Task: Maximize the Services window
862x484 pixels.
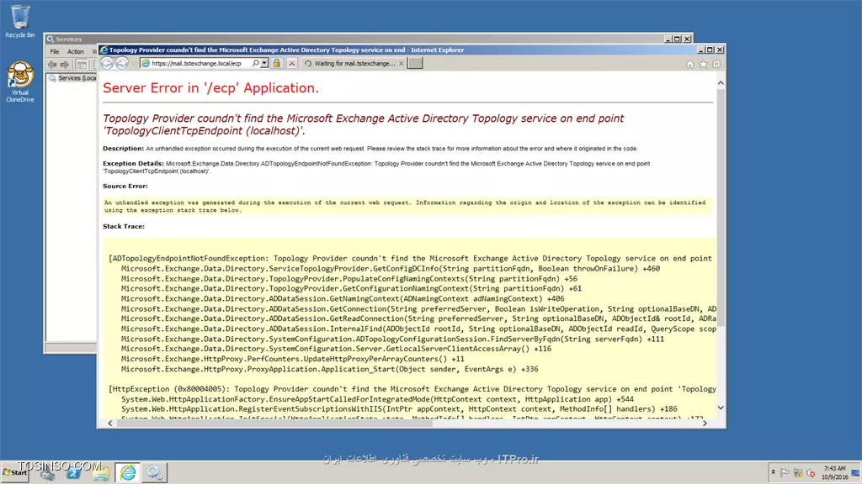Action: pos(678,39)
